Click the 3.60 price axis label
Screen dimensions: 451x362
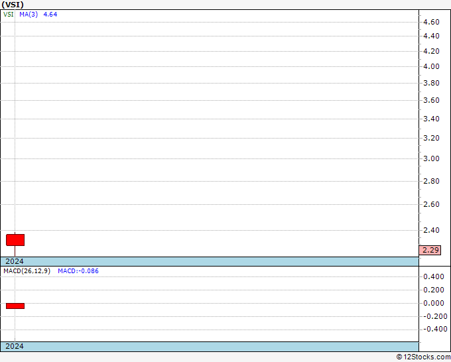click(x=432, y=100)
